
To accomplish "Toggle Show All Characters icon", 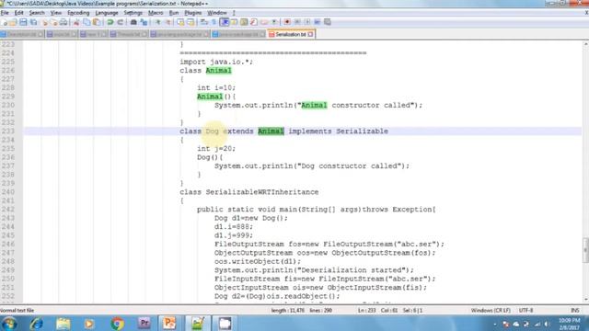I will tap(214, 22).
